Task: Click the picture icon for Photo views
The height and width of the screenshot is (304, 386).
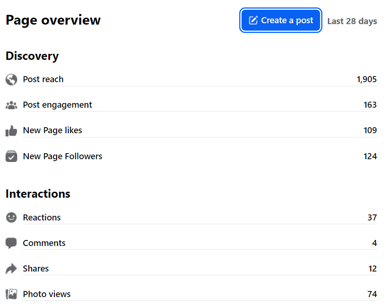Action: click(11, 294)
